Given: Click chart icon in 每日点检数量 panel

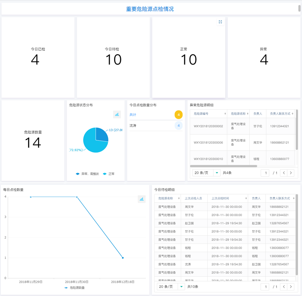Looking at the screenshot, I should pos(142,199).
